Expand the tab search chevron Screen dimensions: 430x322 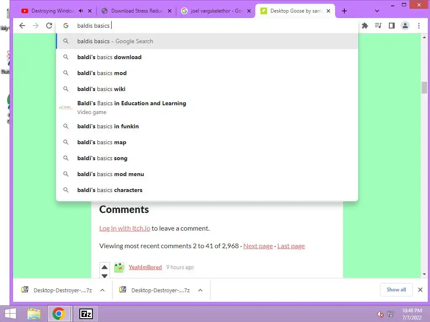click(x=377, y=11)
